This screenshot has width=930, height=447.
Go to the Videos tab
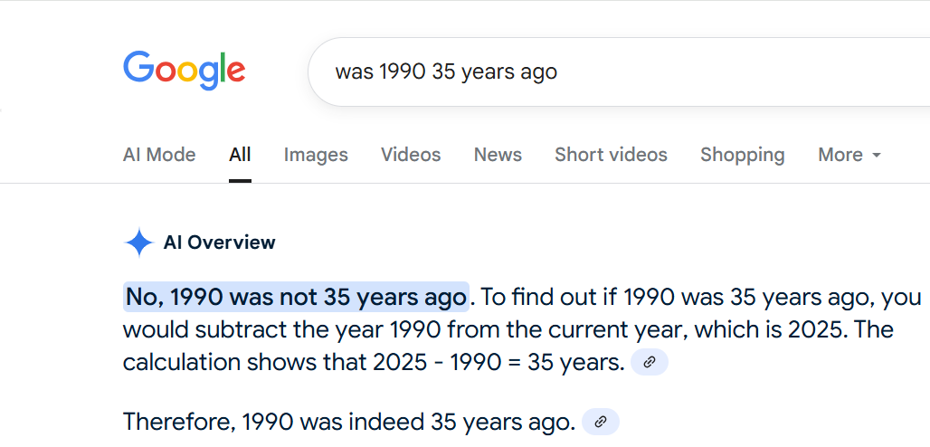411,155
